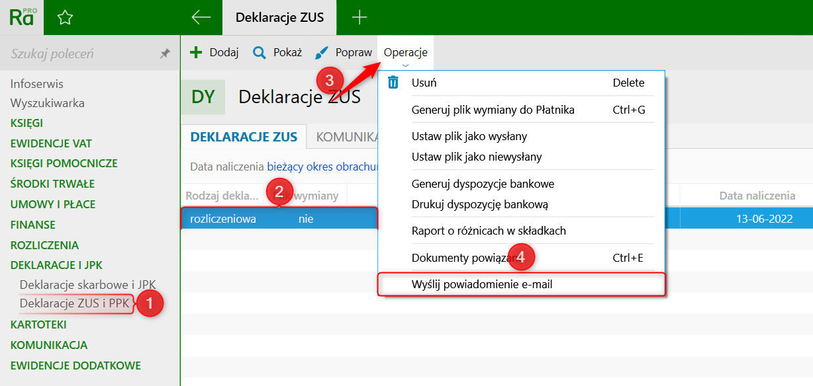Expand the ROZLICZENIA sidebar section
This screenshot has width=813, height=386.
click(44, 245)
